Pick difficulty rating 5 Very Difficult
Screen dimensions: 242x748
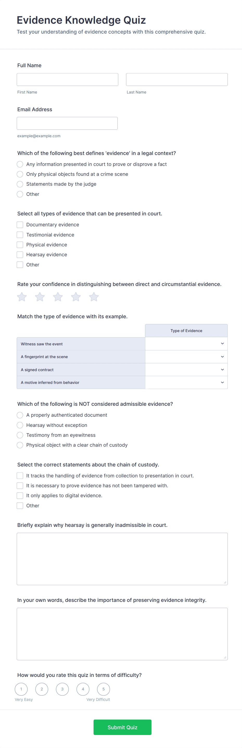click(104, 689)
